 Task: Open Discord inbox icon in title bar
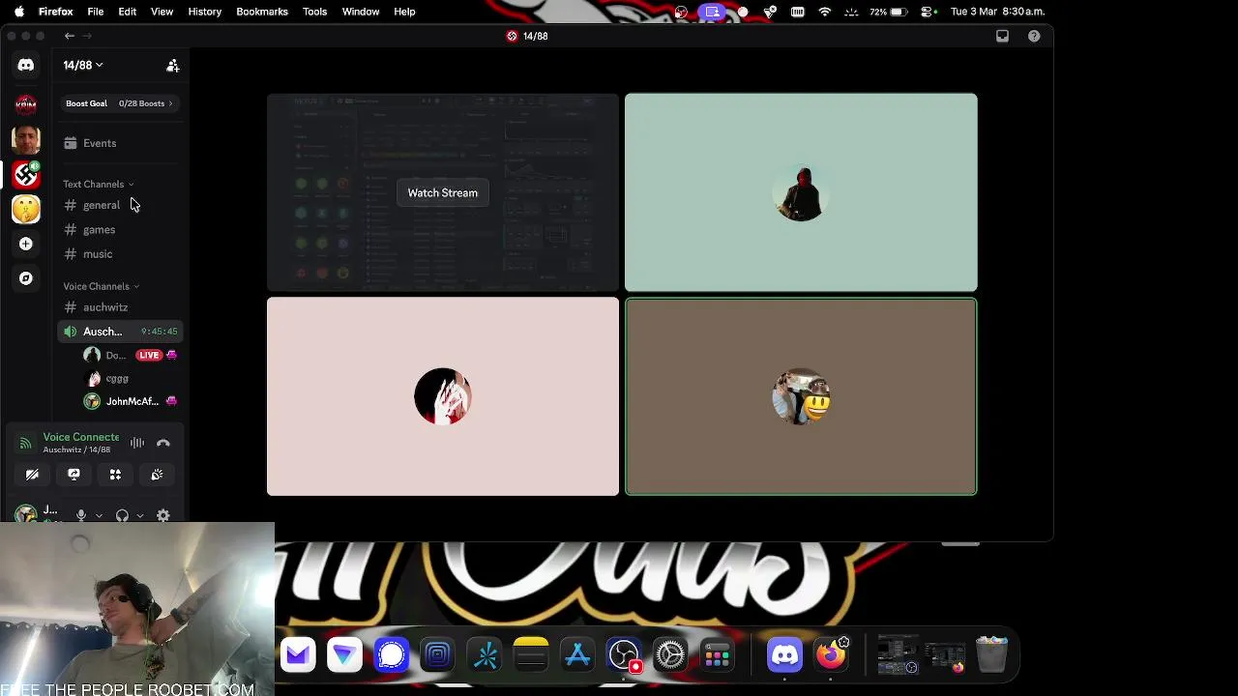pyautogui.click(x=1002, y=36)
